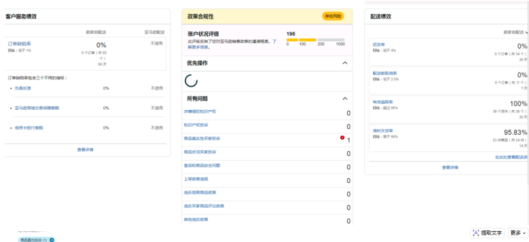529x242 pixels.
Task: Click the 100% valid tracking value
Action: pyautogui.click(x=518, y=103)
